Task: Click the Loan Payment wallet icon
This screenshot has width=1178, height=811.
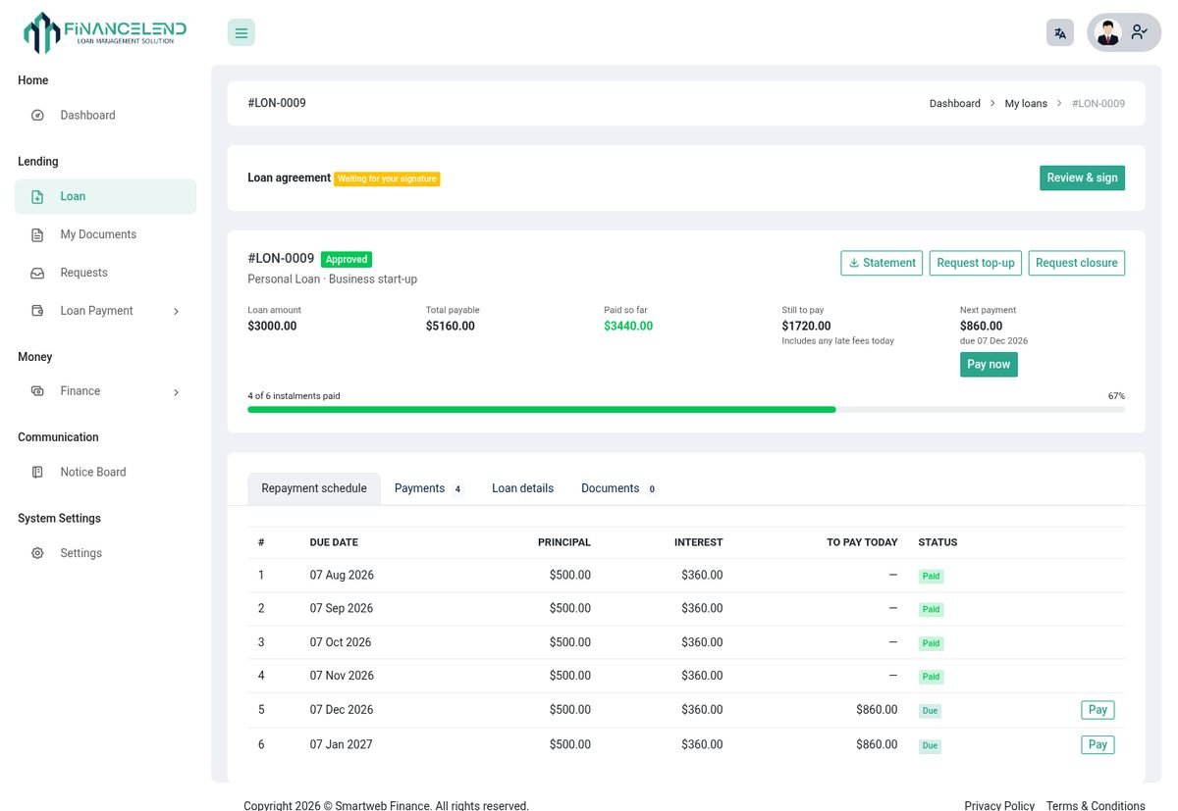Action: [37, 311]
